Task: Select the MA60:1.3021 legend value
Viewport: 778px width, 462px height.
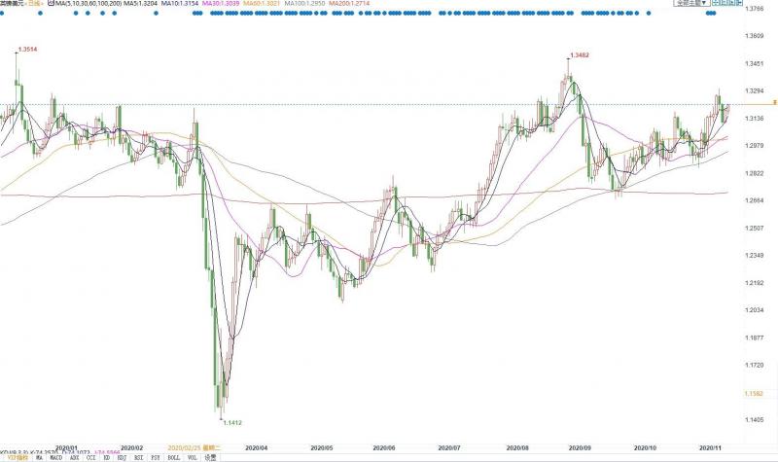Action: click(x=261, y=3)
